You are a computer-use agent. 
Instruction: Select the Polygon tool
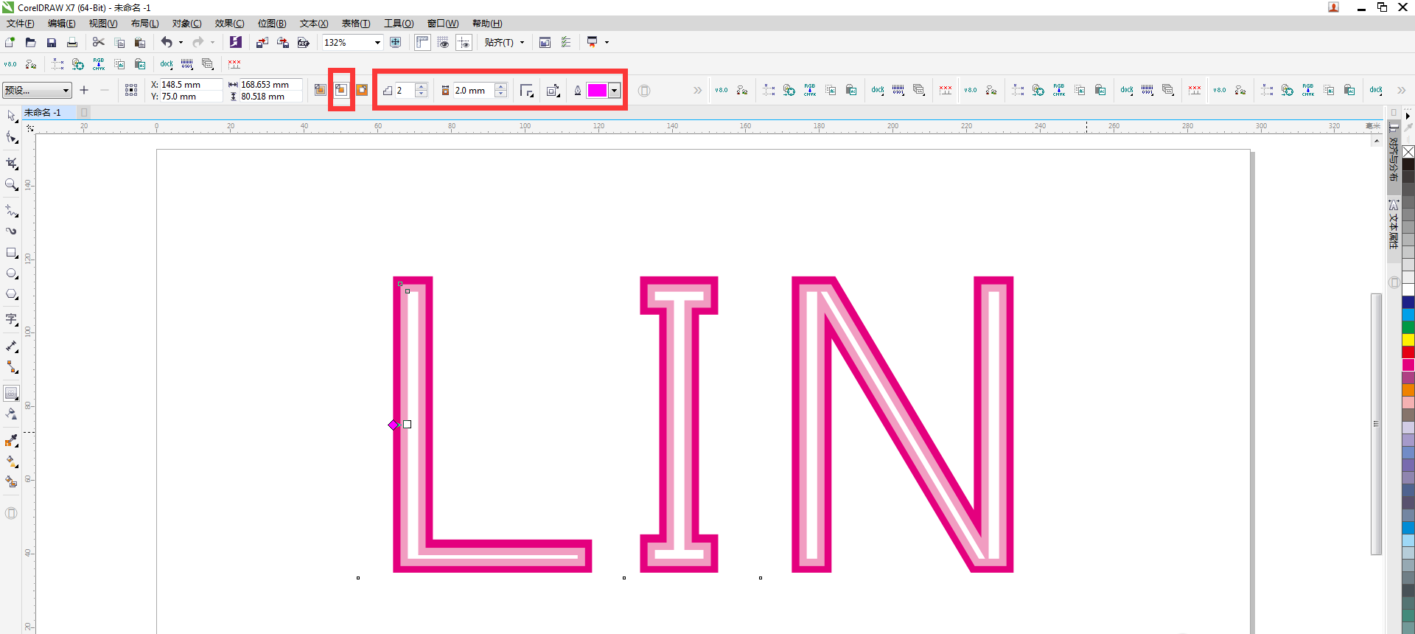[12, 294]
